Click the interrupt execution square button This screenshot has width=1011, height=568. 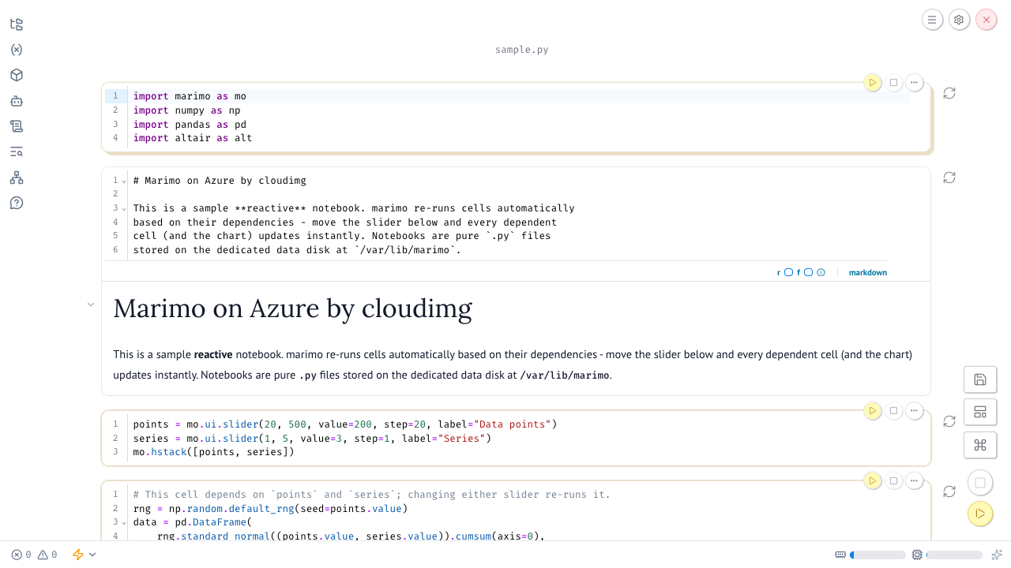click(980, 483)
